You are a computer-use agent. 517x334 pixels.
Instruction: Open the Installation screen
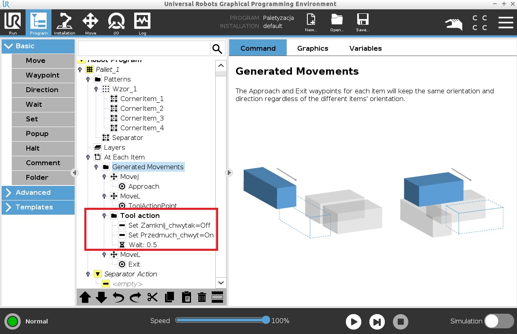(64, 23)
